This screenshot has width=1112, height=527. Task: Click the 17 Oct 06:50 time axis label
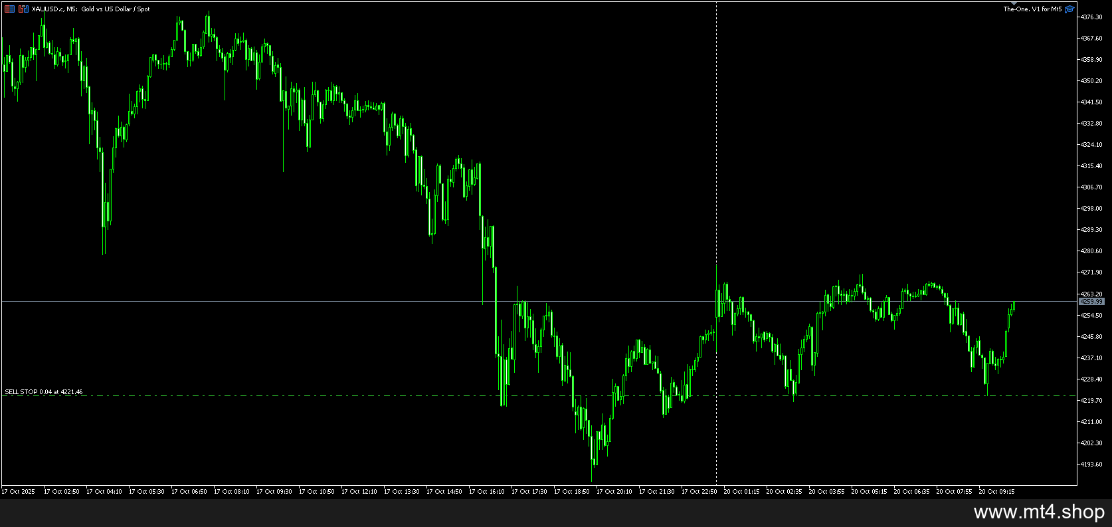click(189, 492)
